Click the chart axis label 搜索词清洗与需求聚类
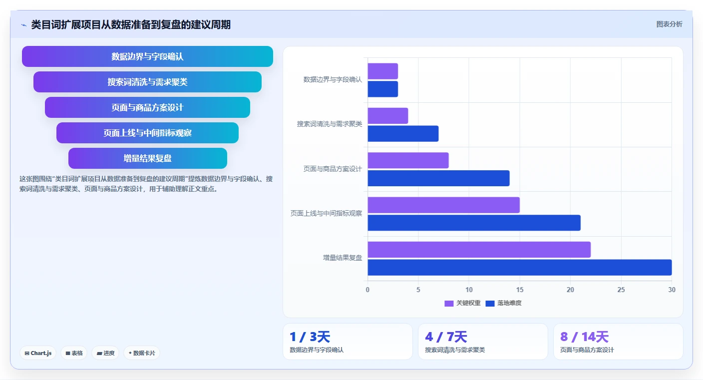 click(x=330, y=124)
